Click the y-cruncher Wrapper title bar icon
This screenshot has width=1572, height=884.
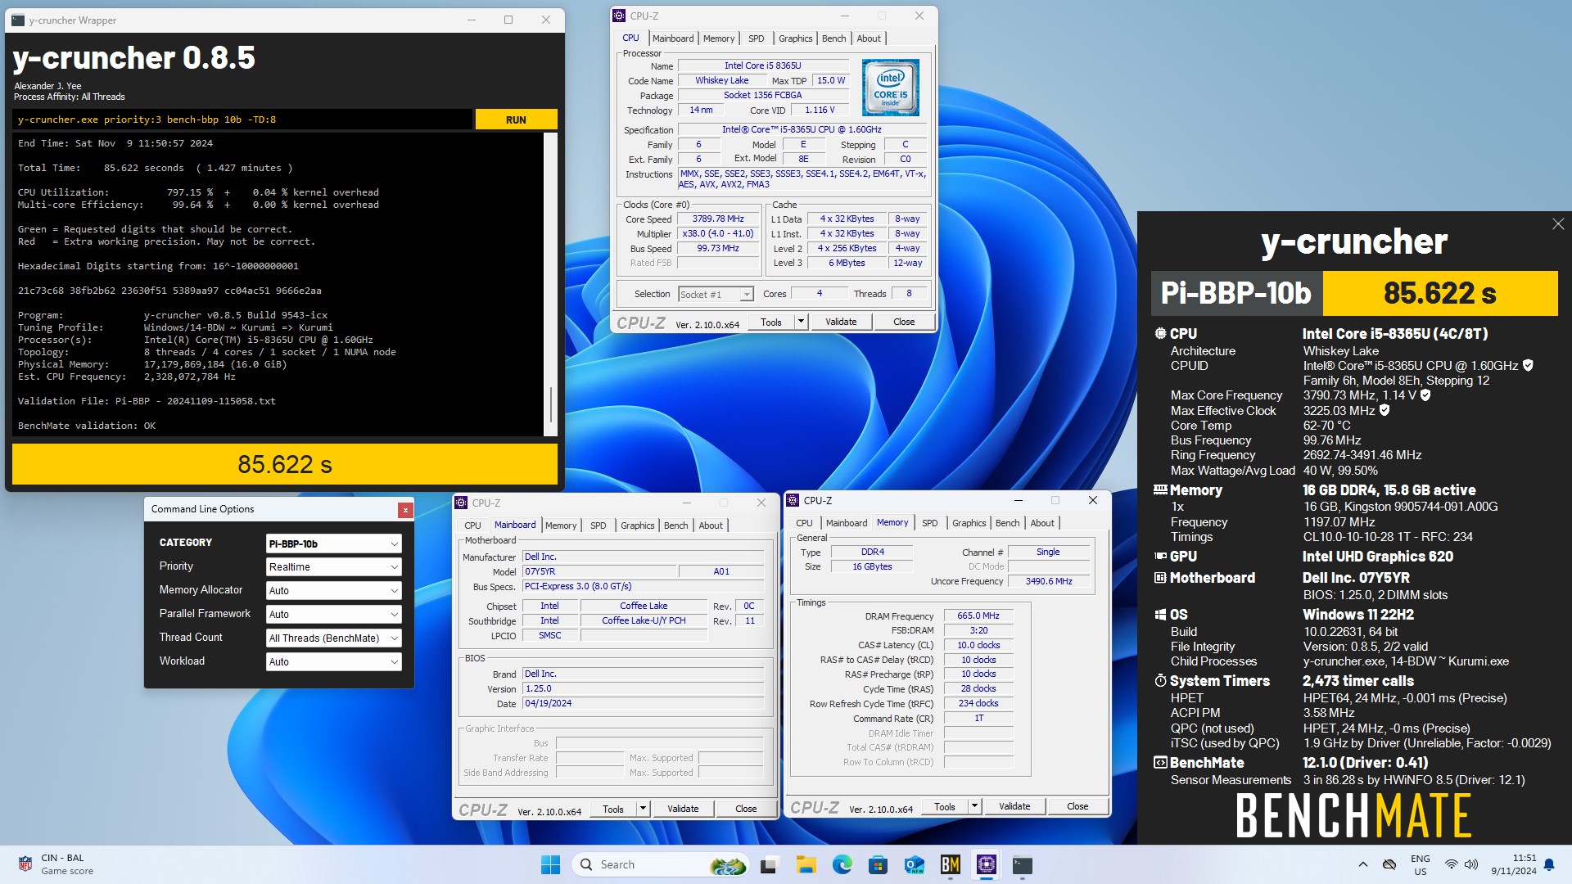pos(18,20)
